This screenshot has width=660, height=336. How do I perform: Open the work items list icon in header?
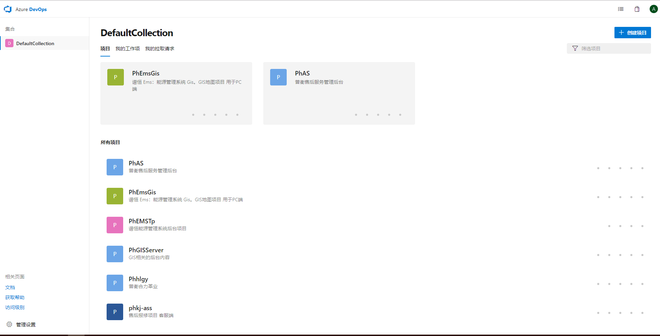(x=621, y=9)
